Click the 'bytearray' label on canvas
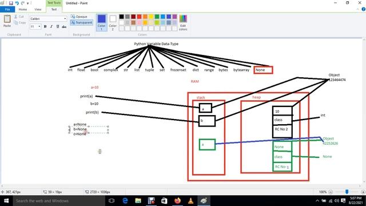 click(241, 70)
